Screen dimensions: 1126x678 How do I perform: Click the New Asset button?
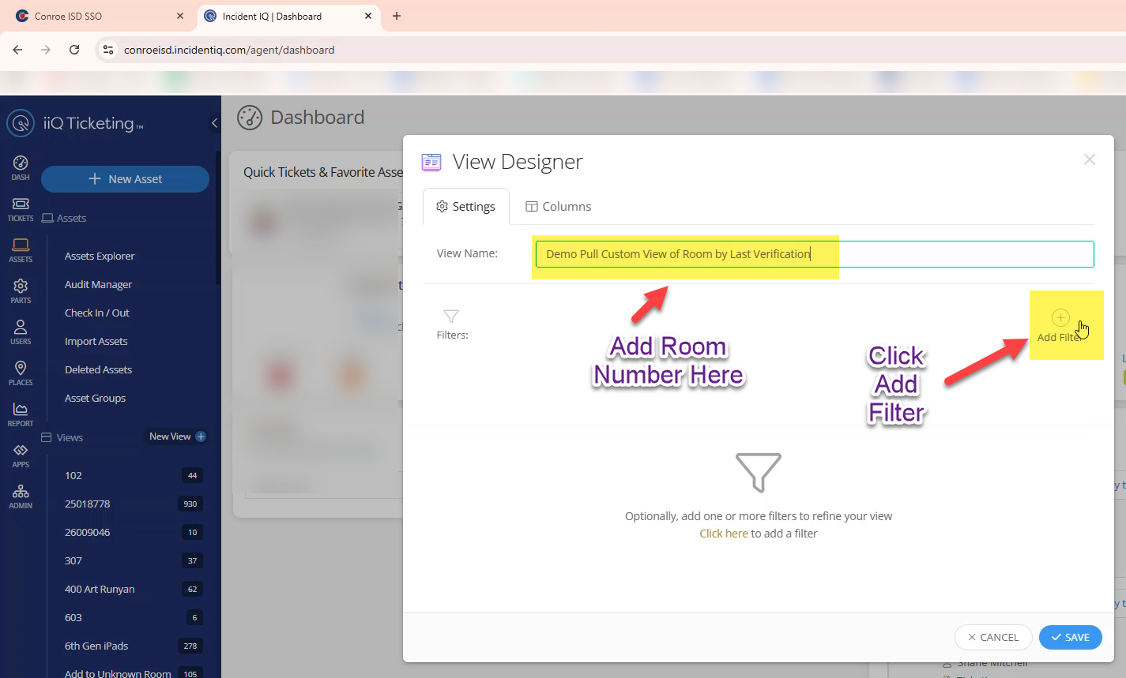pos(124,179)
